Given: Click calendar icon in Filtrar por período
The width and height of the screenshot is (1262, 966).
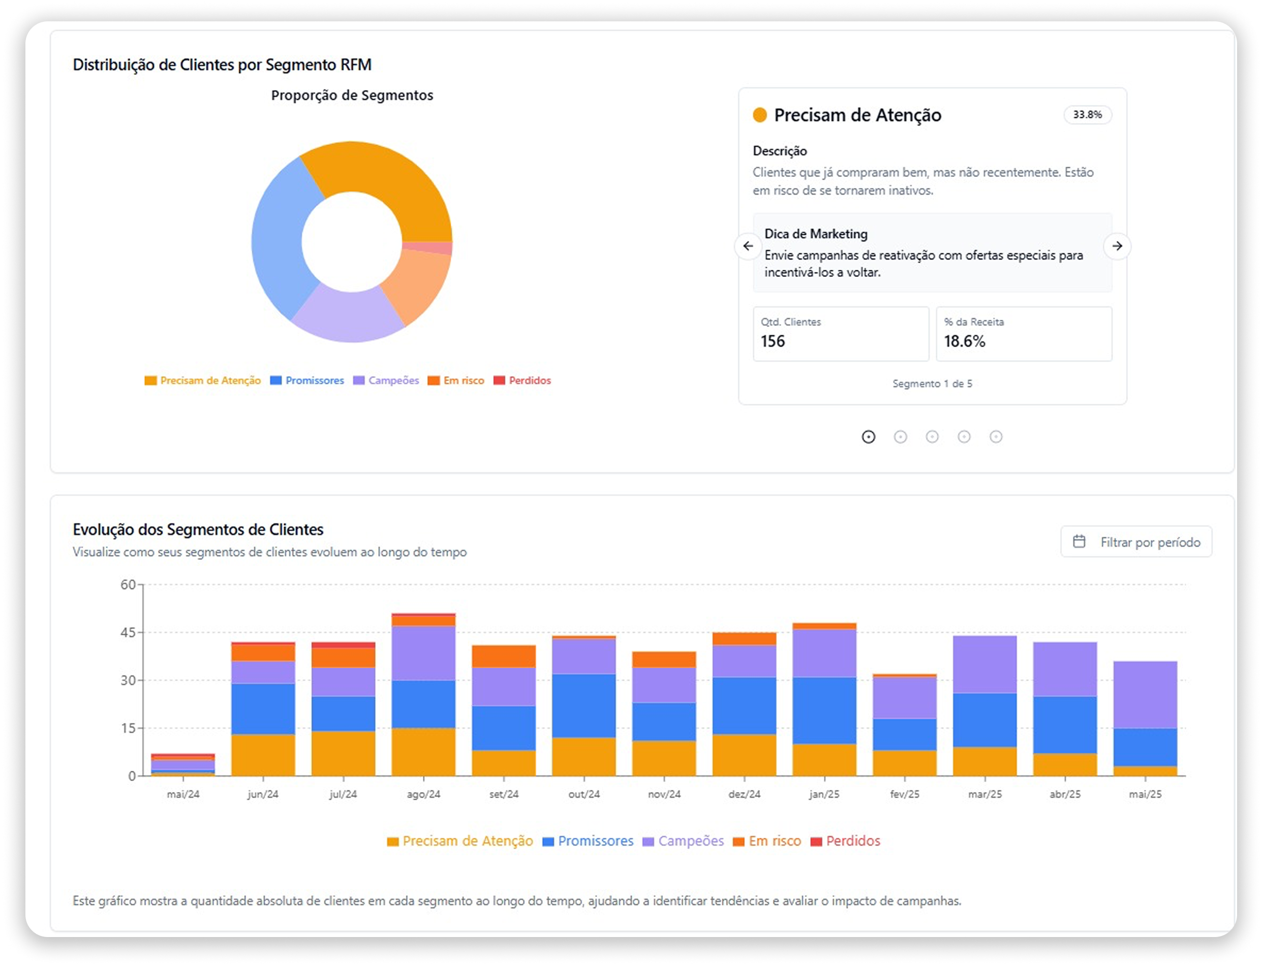Looking at the screenshot, I should pyautogui.click(x=1079, y=542).
